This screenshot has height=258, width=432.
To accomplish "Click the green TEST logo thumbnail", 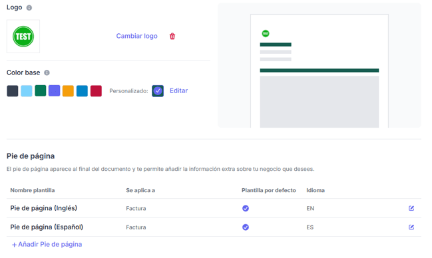I will point(23,37).
